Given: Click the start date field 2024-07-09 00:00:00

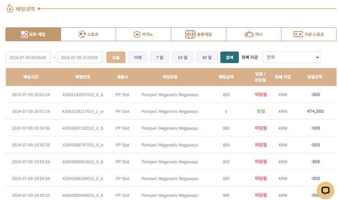Looking at the screenshot, I should 28,57.
